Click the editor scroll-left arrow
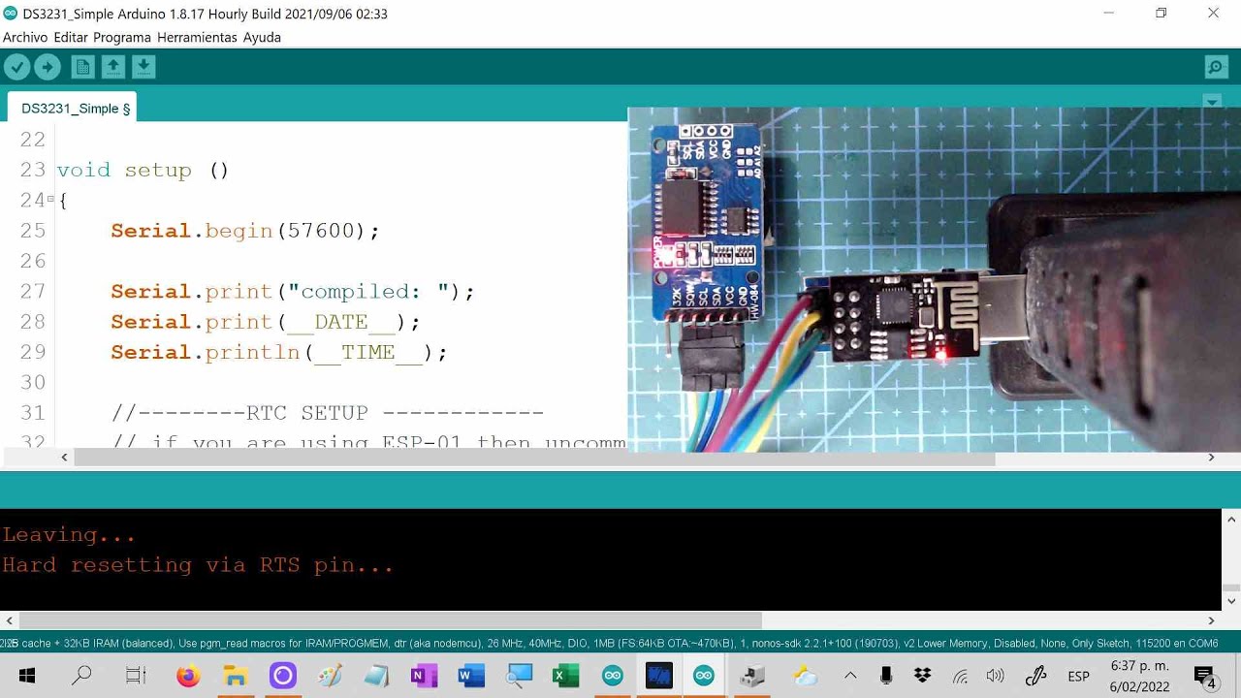 65,458
